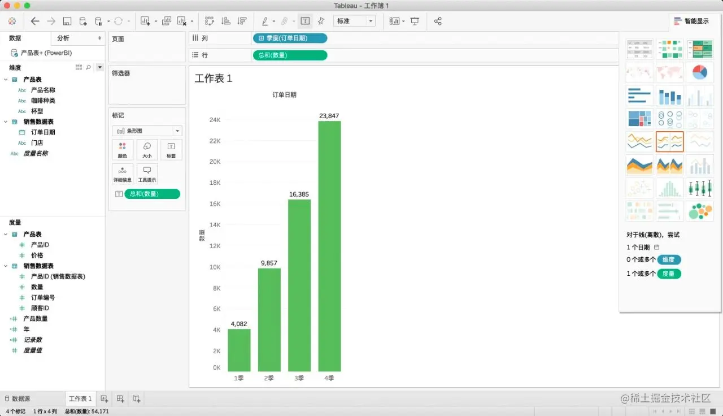Collapse the 销售数据表 group under 维度
This screenshot has width=723, height=416.
point(6,122)
